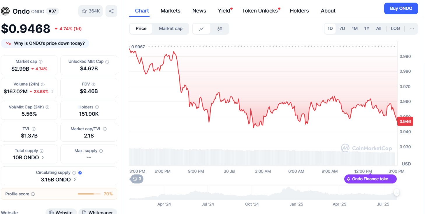Click the 70% profile score value
Screen dimensions: 425x214
(x=108, y=194)
